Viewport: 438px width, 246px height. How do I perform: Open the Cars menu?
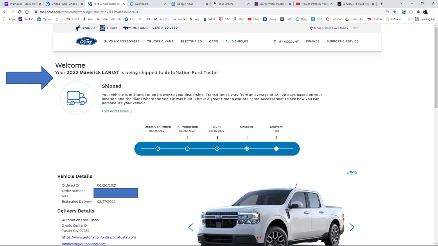(213, 41)
